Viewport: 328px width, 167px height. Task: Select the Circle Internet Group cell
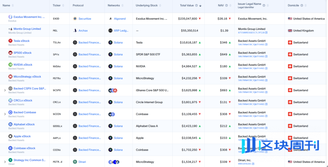coord(149,102)
